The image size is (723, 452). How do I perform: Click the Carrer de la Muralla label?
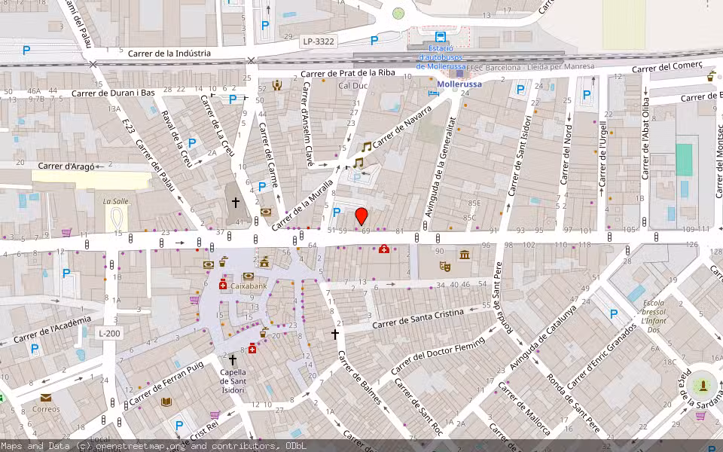(302, 205)
